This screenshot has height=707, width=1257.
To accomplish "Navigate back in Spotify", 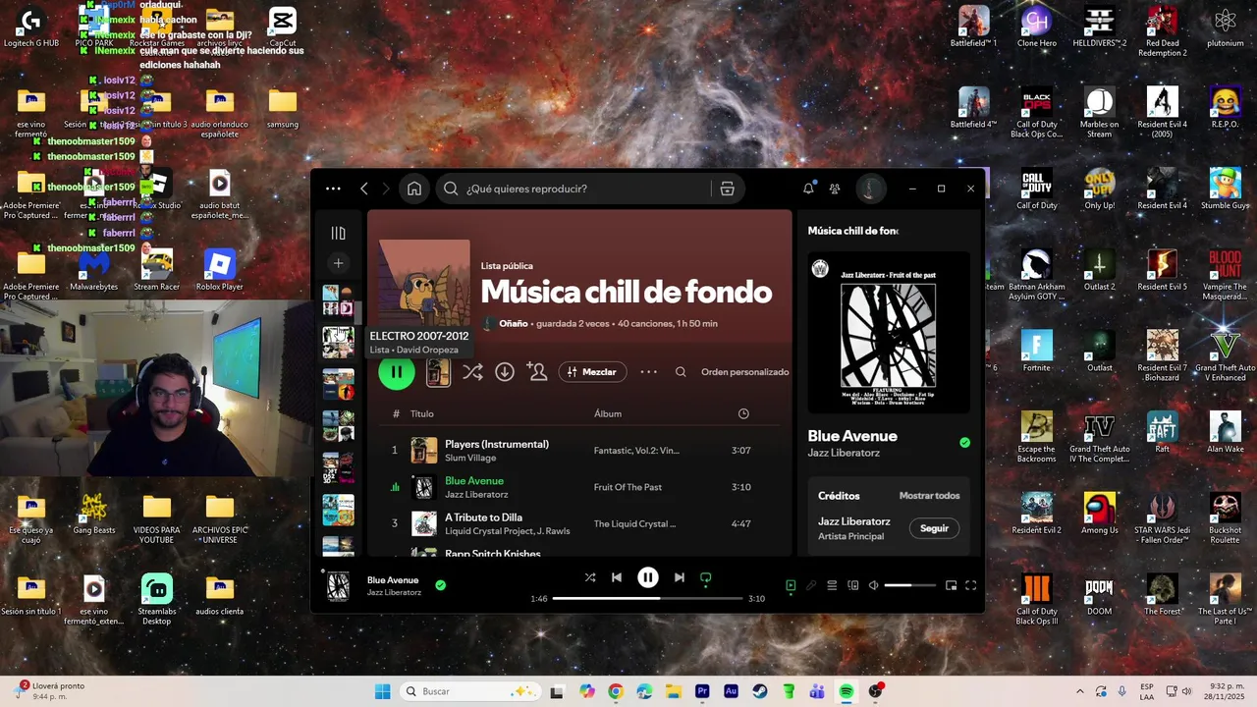I will click(363, 189).
